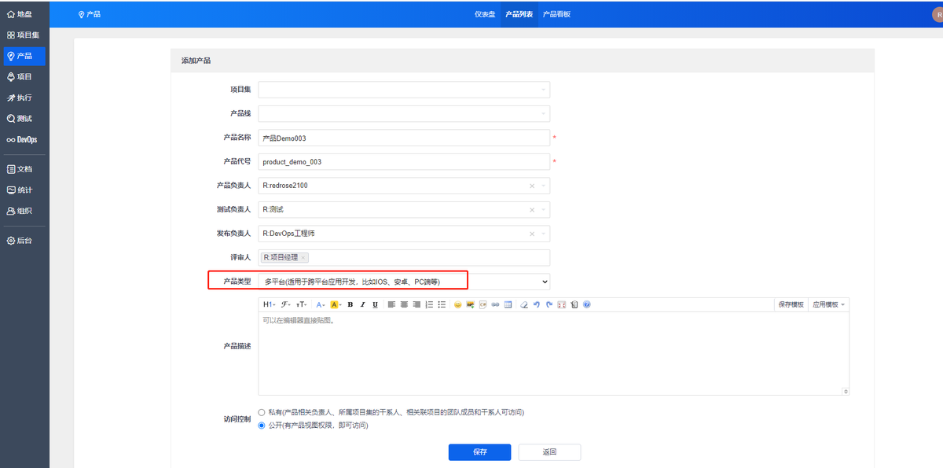943x468 pixels.
Task: Expand the 产品负责人 owner dropdown arrow
Action: coord(543,186)
